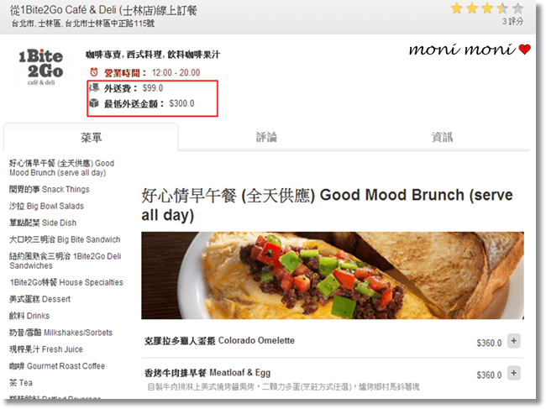Add Colorado Omelette with its plus button
Screen dimensions: 546x409
(x=514, y=341)
